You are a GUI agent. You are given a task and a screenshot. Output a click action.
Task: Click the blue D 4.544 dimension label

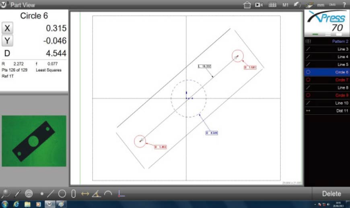tap(212, 133)
